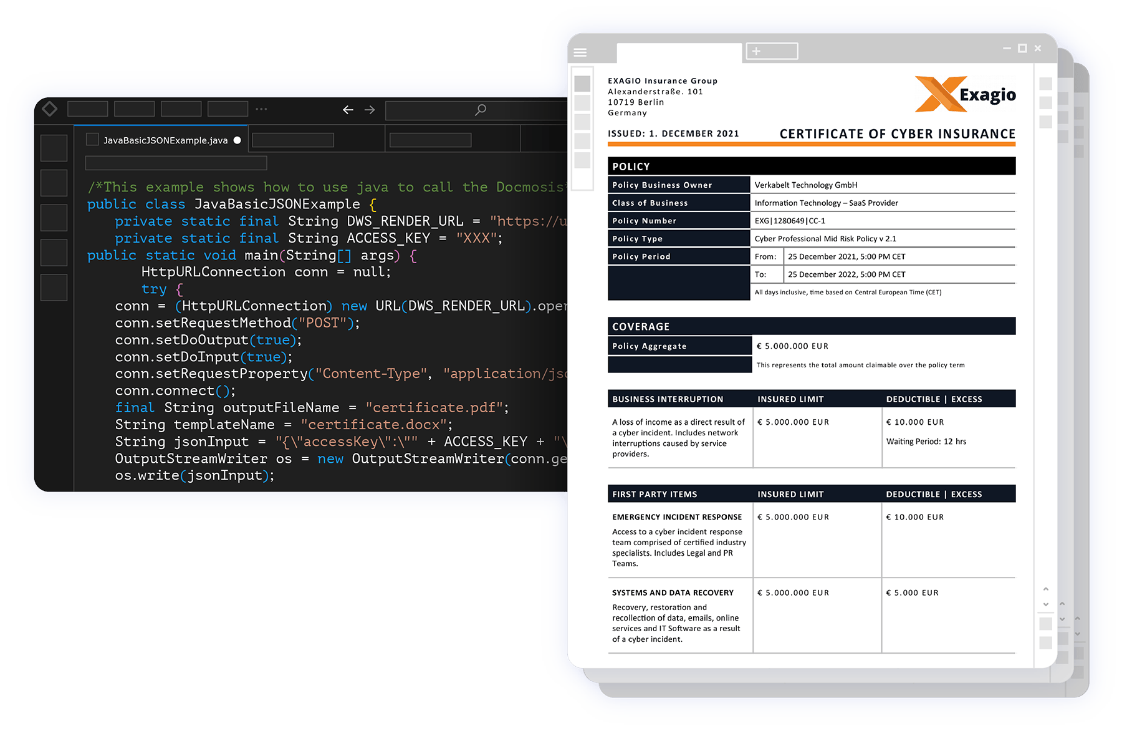The image size is (1122, 731).
Task: Click the 'Policy Business Owner' label
Action: tap(662, 185)
